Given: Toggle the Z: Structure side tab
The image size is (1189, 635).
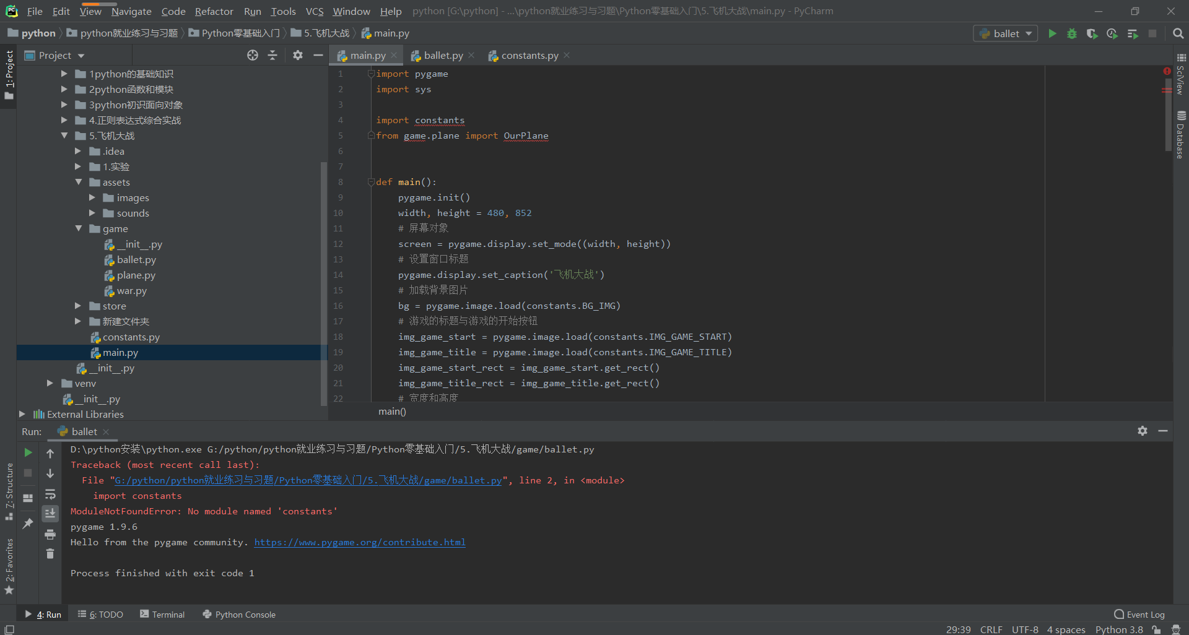Looking at the screenshot, I should 9,492.
